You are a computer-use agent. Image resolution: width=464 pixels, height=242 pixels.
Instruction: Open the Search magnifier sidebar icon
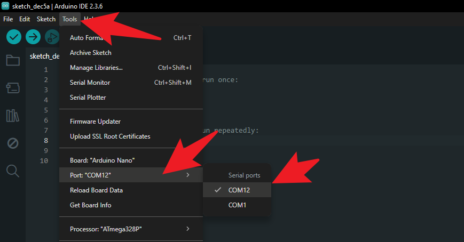click(x=13, y=171)
